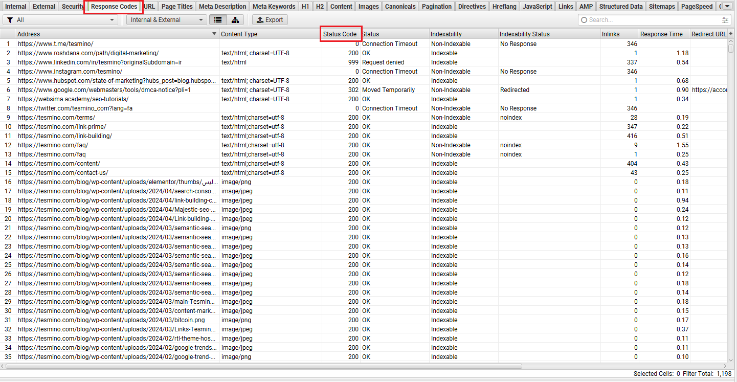Select the instagram.com/tesmino address
The height and width of the screenshot is (382, 737).
[70, 72]
